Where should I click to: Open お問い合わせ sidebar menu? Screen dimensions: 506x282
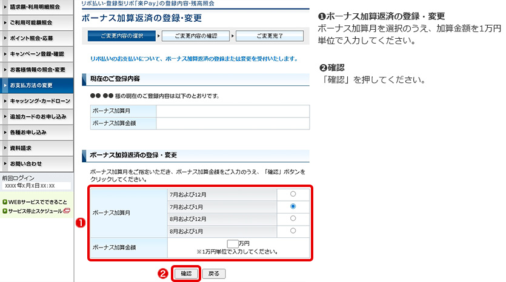click(x=36, y=164)
